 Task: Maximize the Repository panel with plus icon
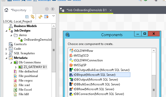coord(53,9)
